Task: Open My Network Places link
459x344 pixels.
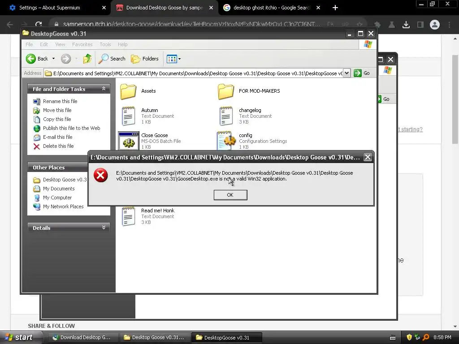Action: [x=63, y=206]
